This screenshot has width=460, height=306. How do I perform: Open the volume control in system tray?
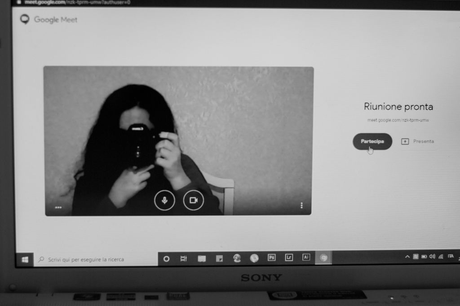click(x=432, y=256)
